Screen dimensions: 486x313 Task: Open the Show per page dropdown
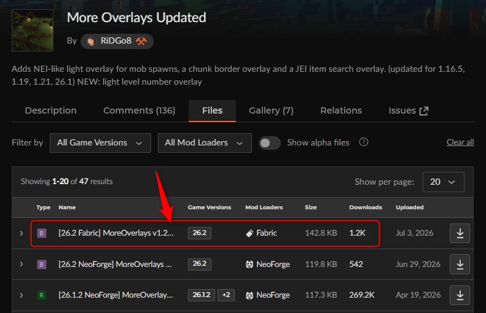click(443, 182)
